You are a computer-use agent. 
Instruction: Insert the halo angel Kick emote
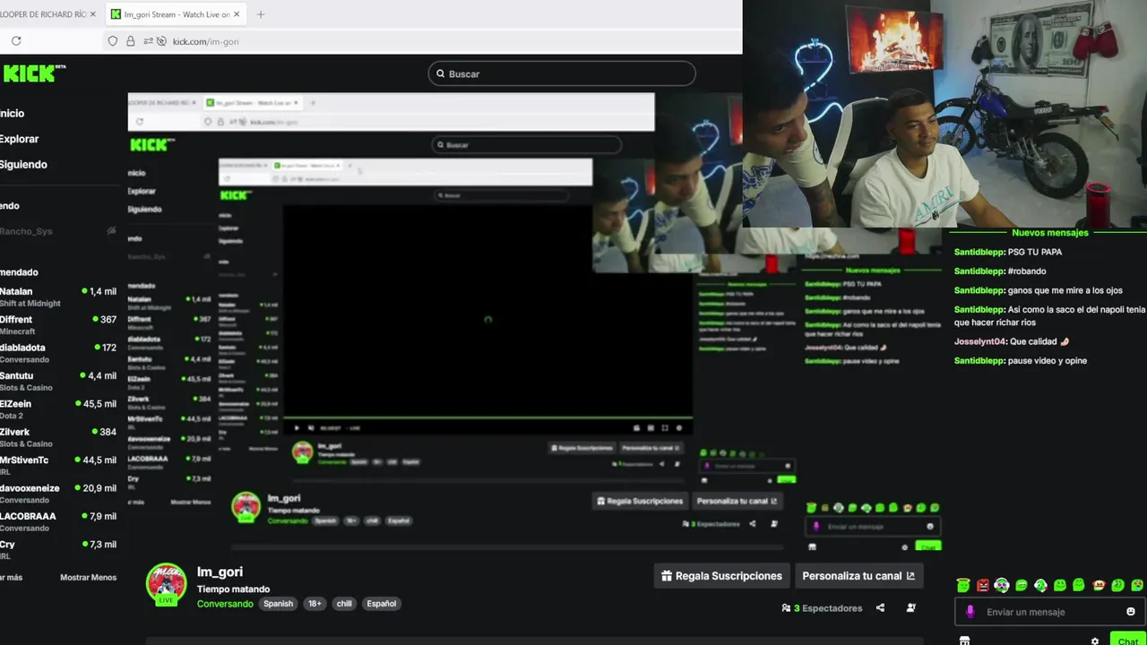tap(963, 586)
